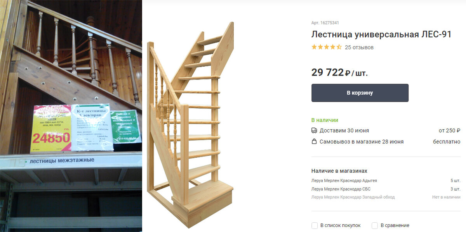Click the third rating star
The width and height of the screenshot is (466, 232).
[x=327, y=47]
